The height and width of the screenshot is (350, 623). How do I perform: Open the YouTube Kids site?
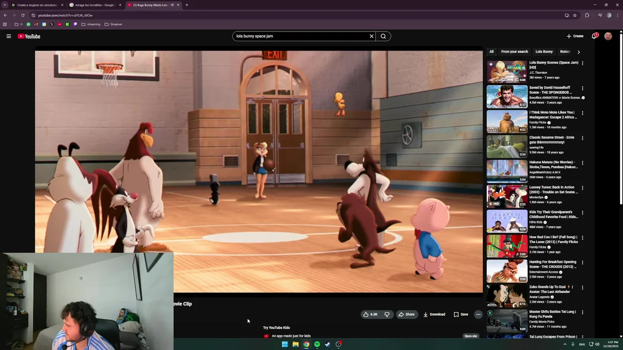point(471,336)
